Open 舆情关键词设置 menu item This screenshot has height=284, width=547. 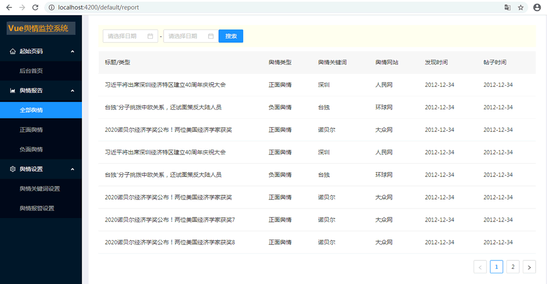pyautogui.click(x=41, y=189)
